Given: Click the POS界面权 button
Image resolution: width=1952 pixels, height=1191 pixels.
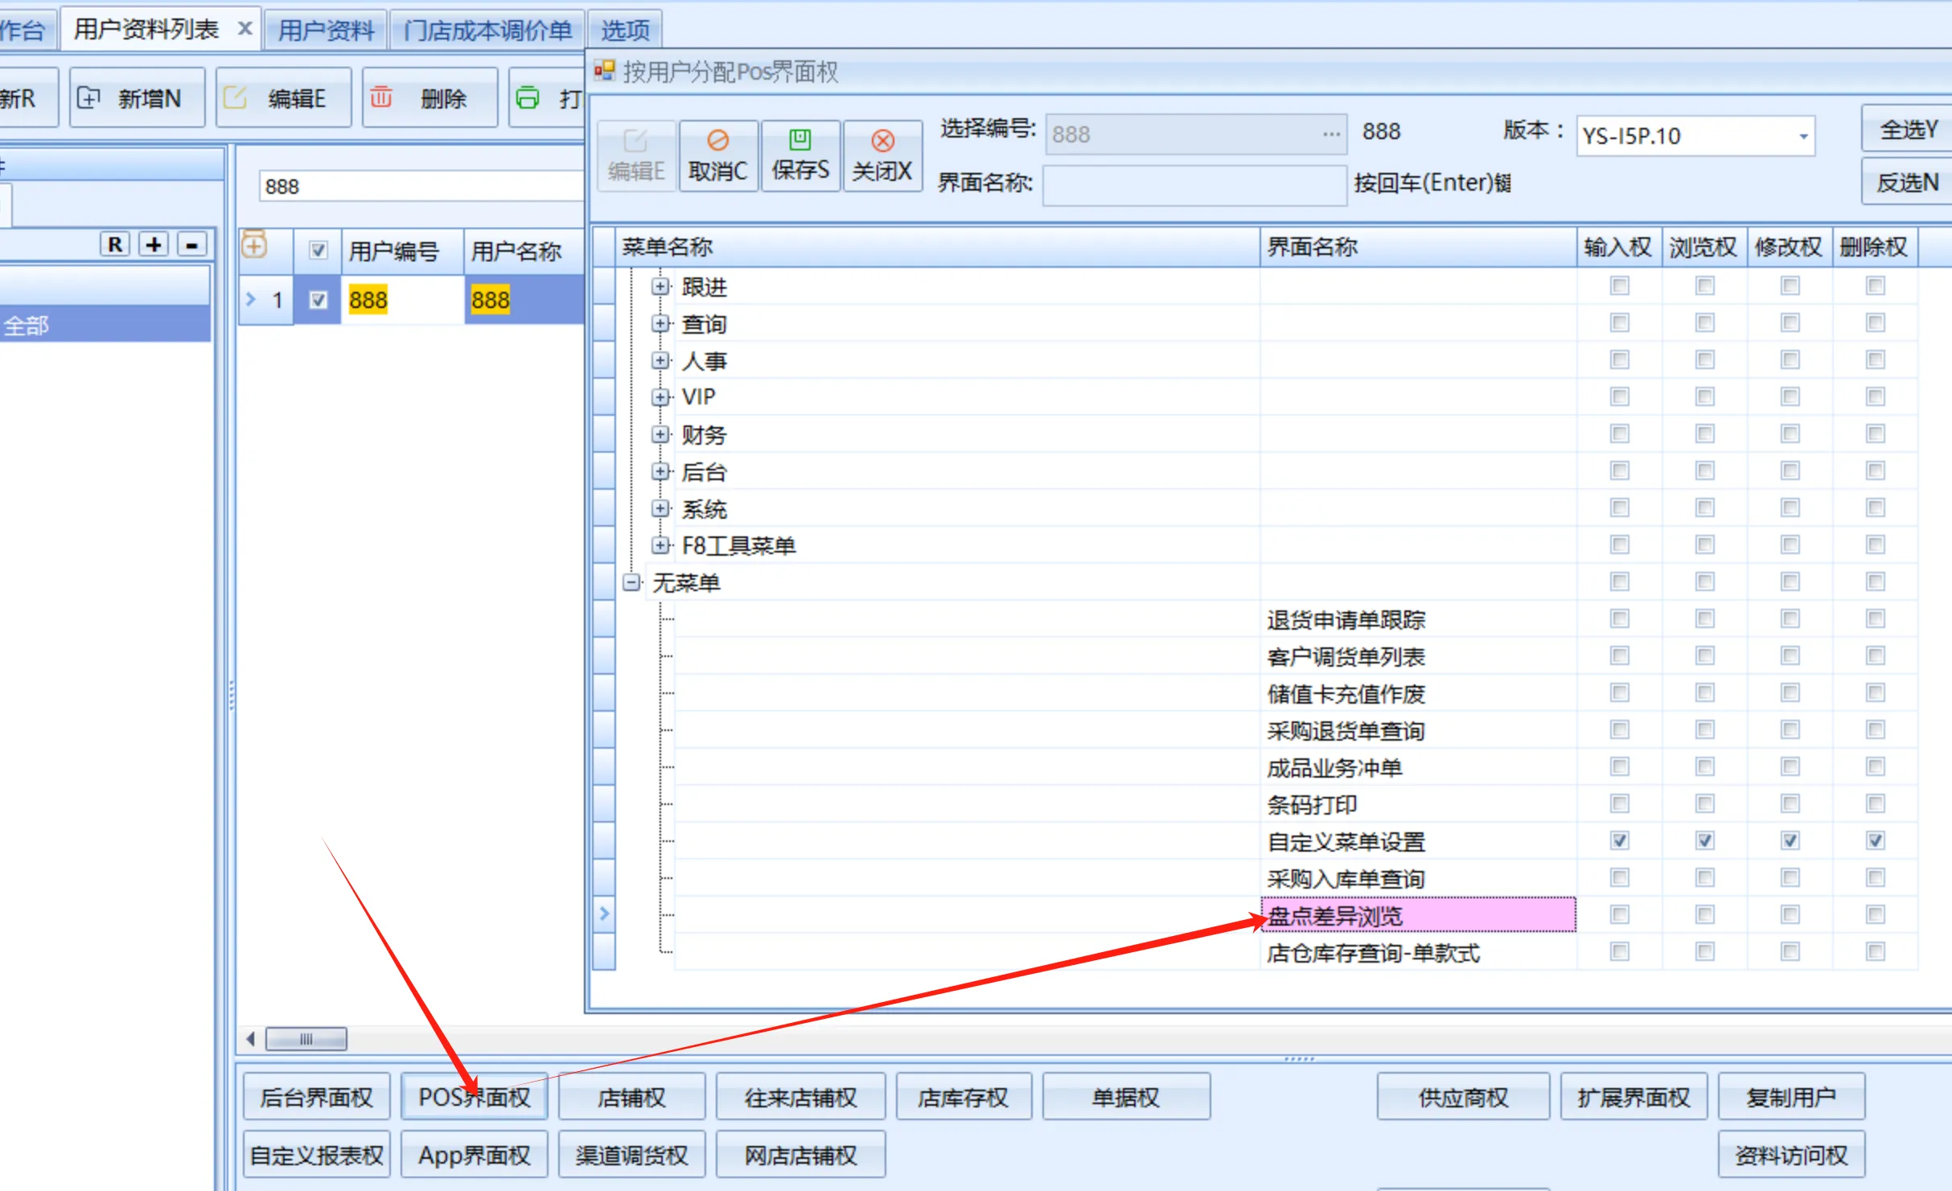Looking at the screenshot, I should [474, 1095].
